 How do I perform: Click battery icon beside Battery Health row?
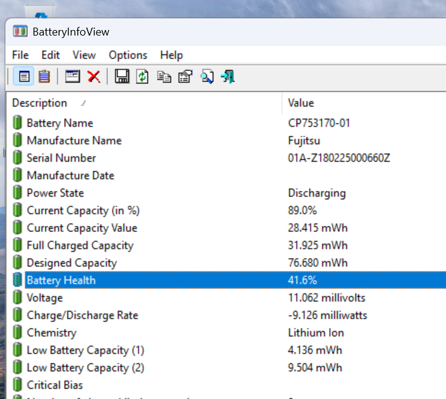[x=17, y=279]
